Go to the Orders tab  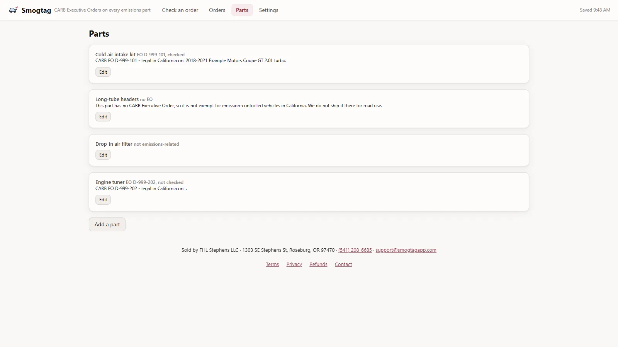pyautogui.click(x=217, y=10)
